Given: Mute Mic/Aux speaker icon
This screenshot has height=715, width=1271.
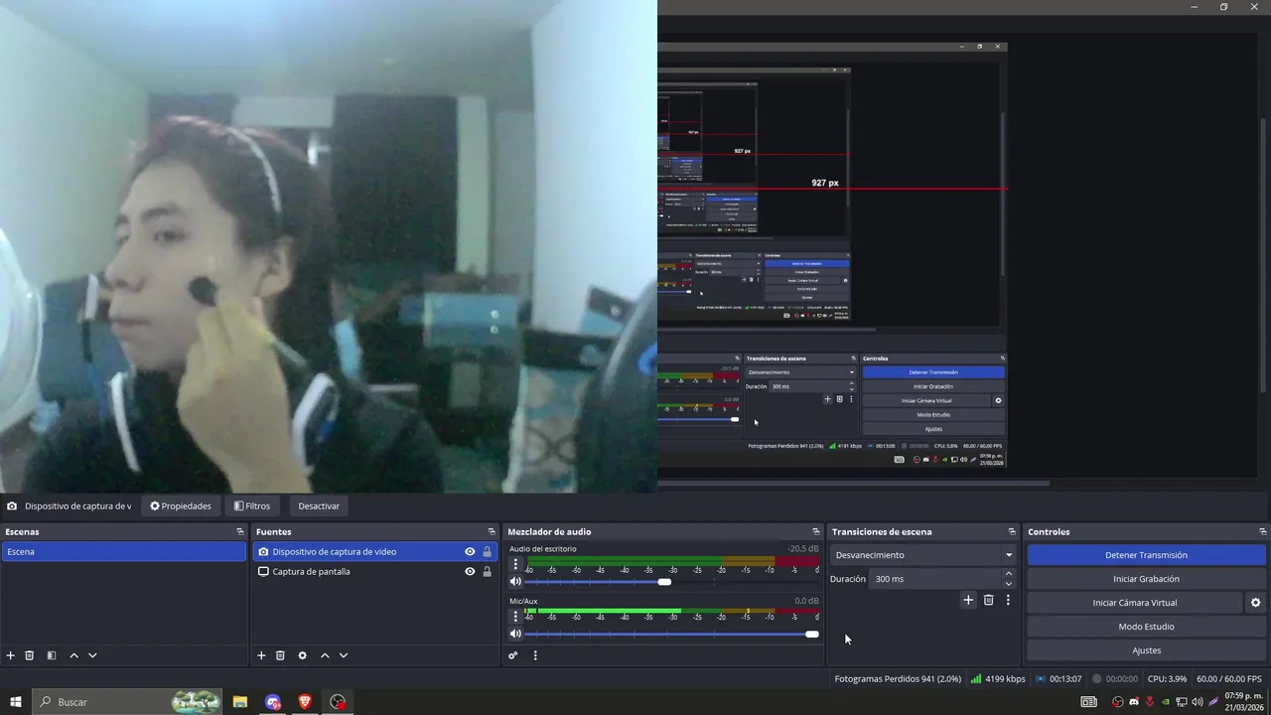Looking at the screenshot, I should (x=515, y=634).
